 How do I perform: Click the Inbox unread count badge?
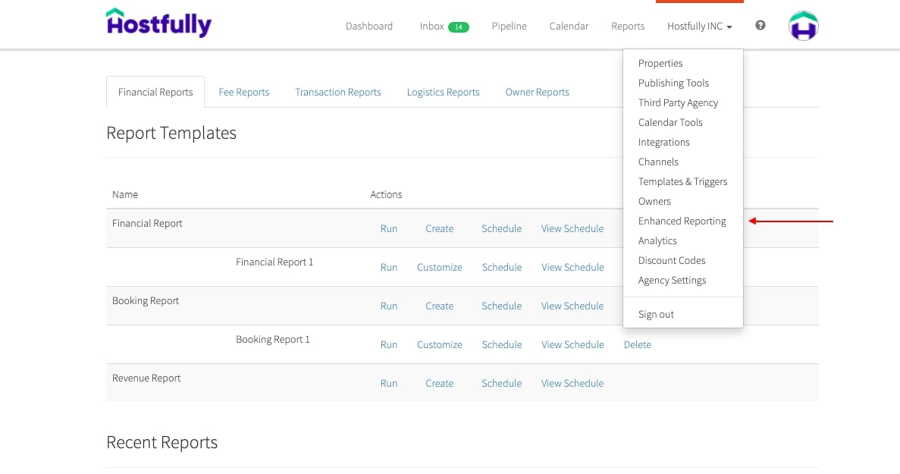coord(461,25)
